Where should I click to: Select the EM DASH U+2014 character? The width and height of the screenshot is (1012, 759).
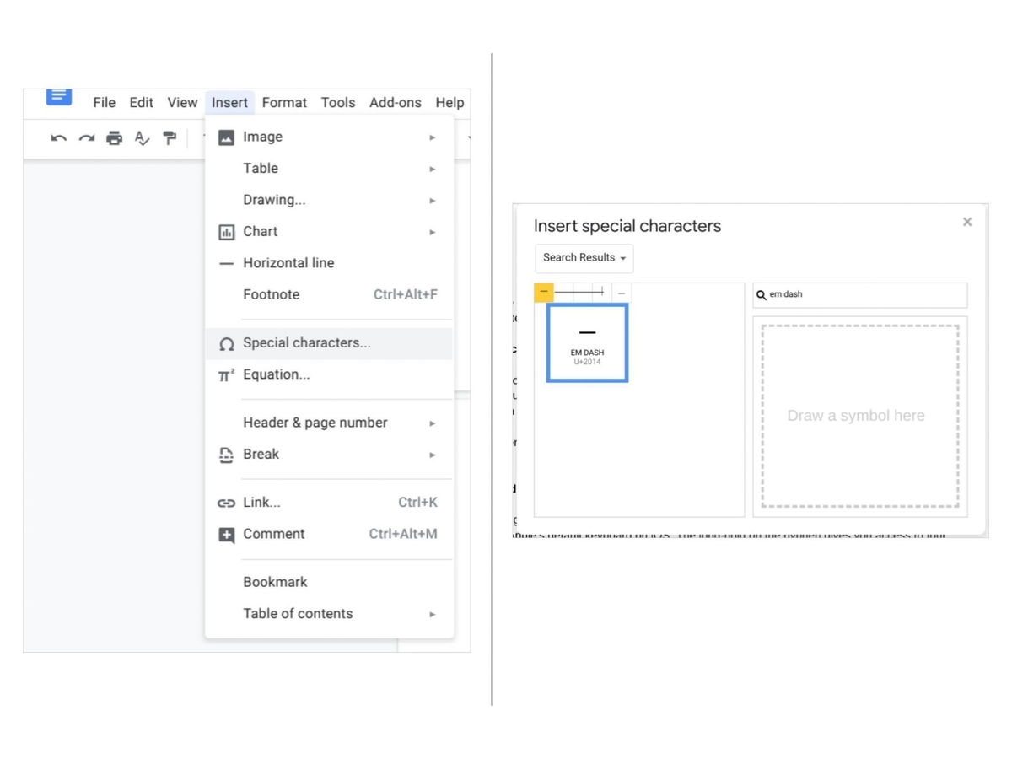click(586, 342)
